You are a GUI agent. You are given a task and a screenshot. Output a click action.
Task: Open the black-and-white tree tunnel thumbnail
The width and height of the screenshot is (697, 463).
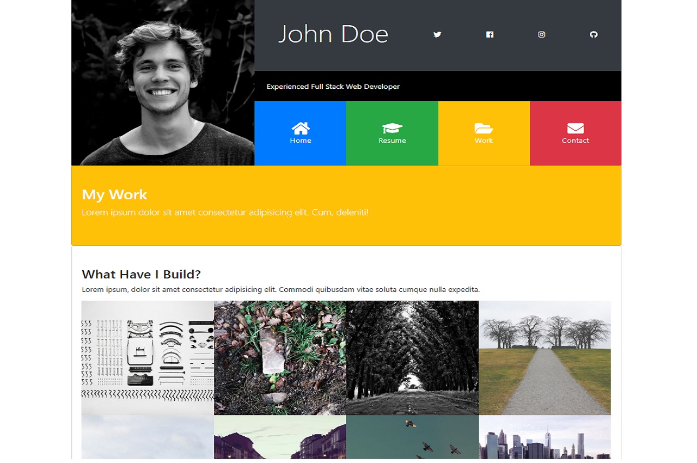click(x=412, y=358)
